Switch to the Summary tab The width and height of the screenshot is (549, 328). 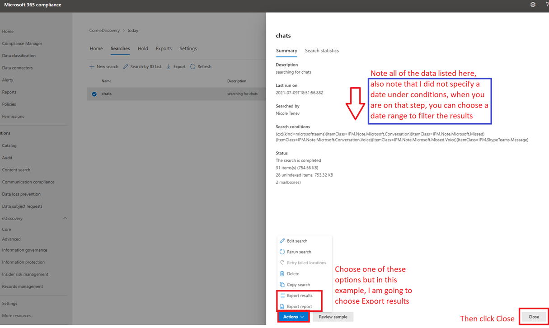[x=286, y=51]
